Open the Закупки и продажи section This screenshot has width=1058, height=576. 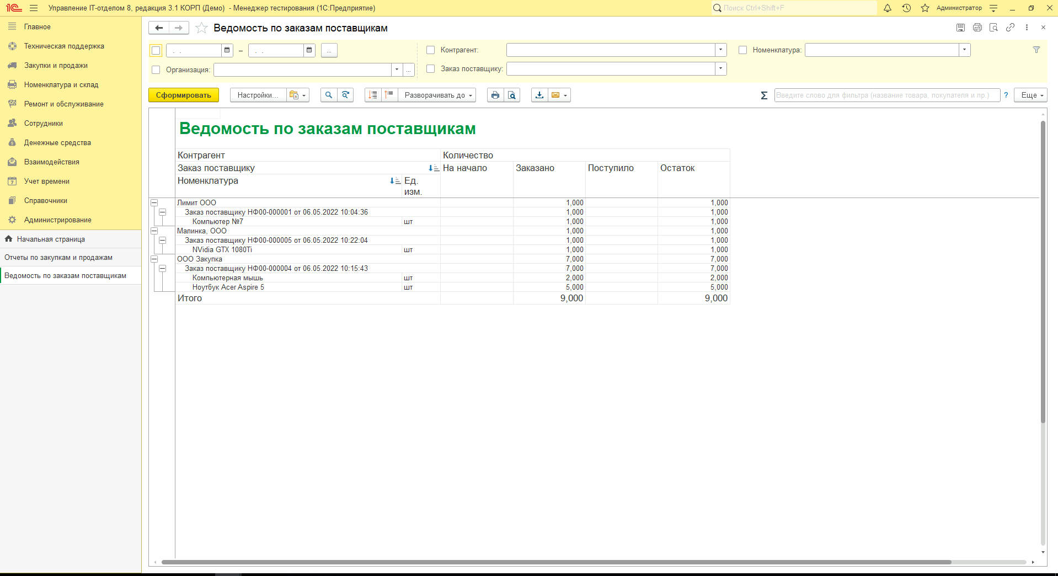click(56, 66)
